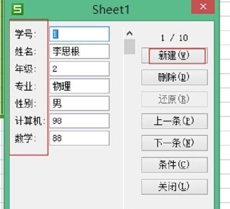230x209 pixels.
Task: Click the 学号 input field
Action: (x=79, y=34)
